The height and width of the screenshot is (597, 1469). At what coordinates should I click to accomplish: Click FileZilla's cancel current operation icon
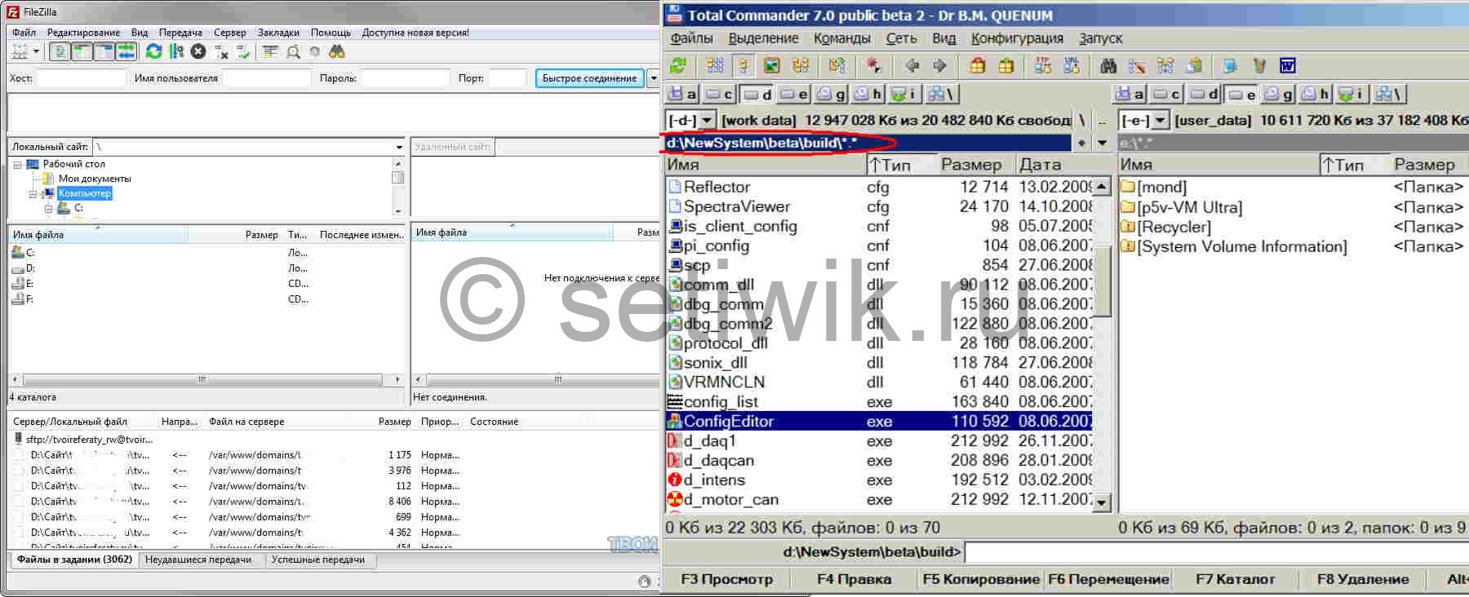(x=198, y=51)
